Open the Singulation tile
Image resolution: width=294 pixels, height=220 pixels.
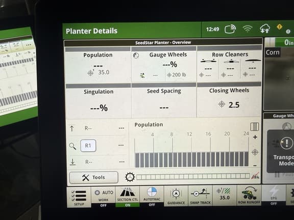coord(98,101)
